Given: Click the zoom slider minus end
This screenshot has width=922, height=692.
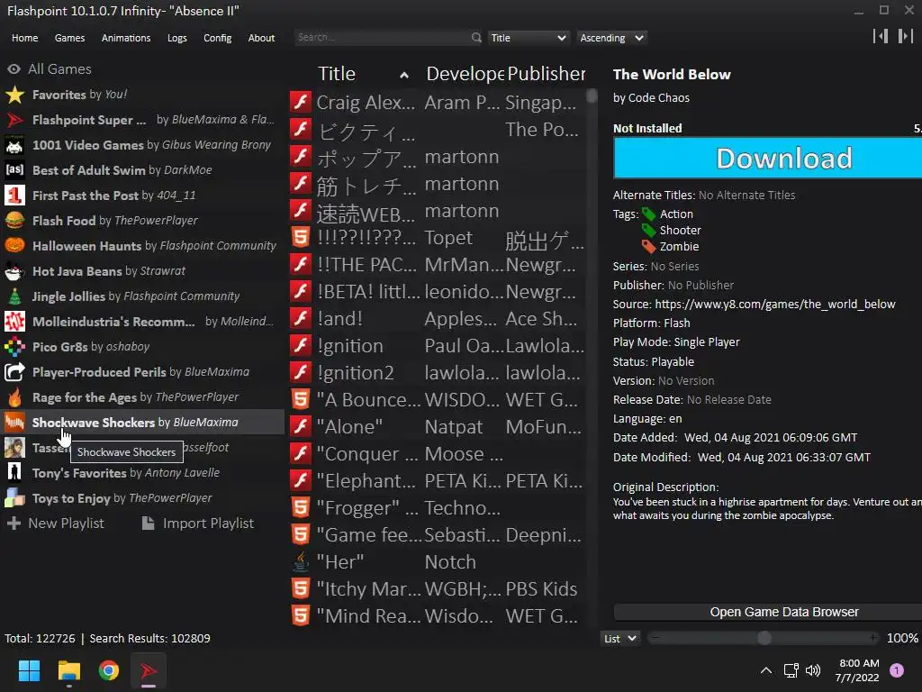Looking at the screenshot, I should click(655, 638).
